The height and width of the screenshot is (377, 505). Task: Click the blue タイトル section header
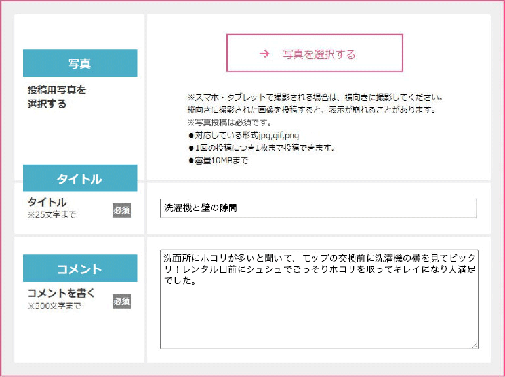(x=79, y=179)
